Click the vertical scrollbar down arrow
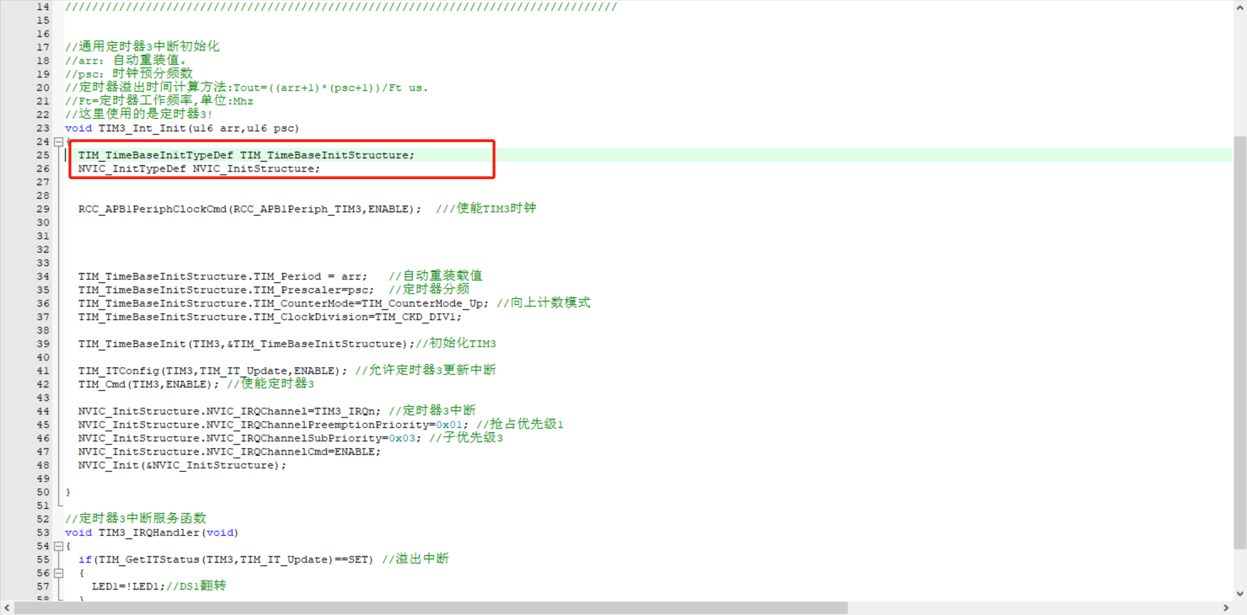This screenshot has height=615, width=1247. click(1240, 594)
